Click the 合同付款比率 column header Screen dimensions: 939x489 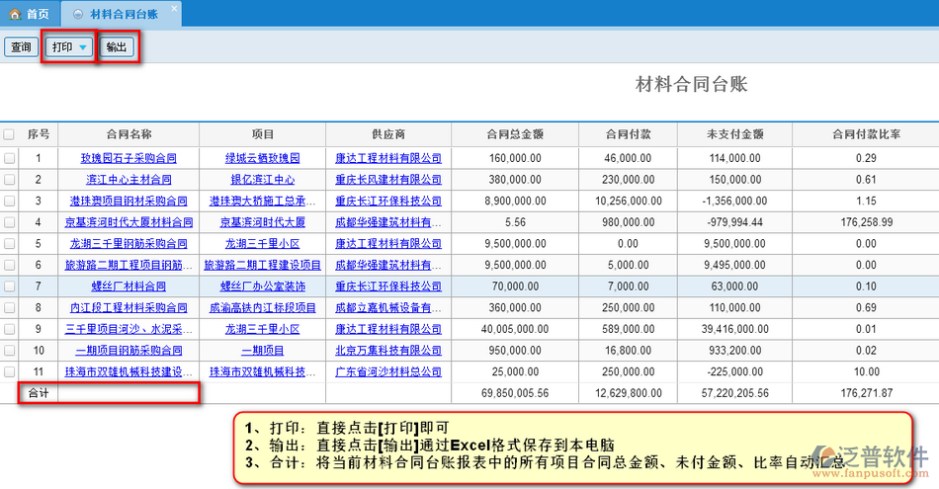tap(866, 134)
